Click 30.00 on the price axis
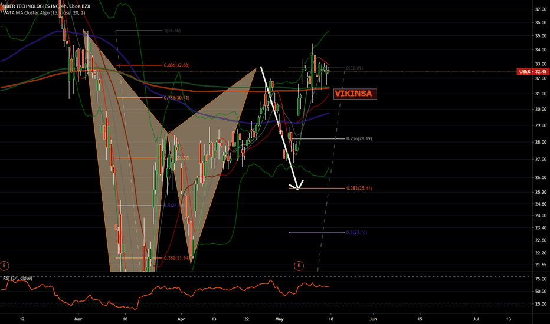The width and height of the screenshot is (550, 324). [x=541, y=110]
